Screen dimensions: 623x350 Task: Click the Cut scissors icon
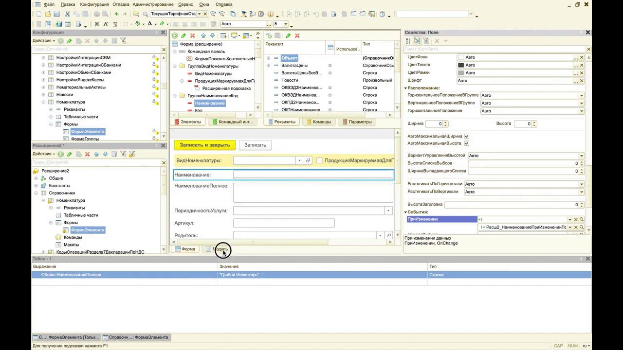[x=68, y=14]
